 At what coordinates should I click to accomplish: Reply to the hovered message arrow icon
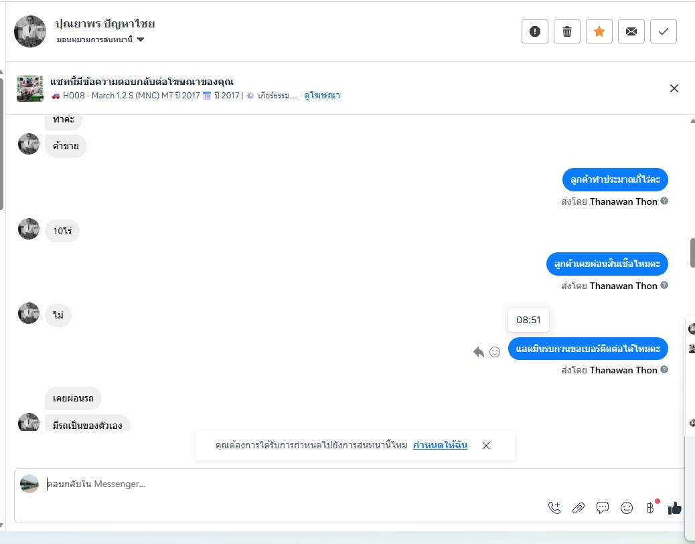click(478, 352)
